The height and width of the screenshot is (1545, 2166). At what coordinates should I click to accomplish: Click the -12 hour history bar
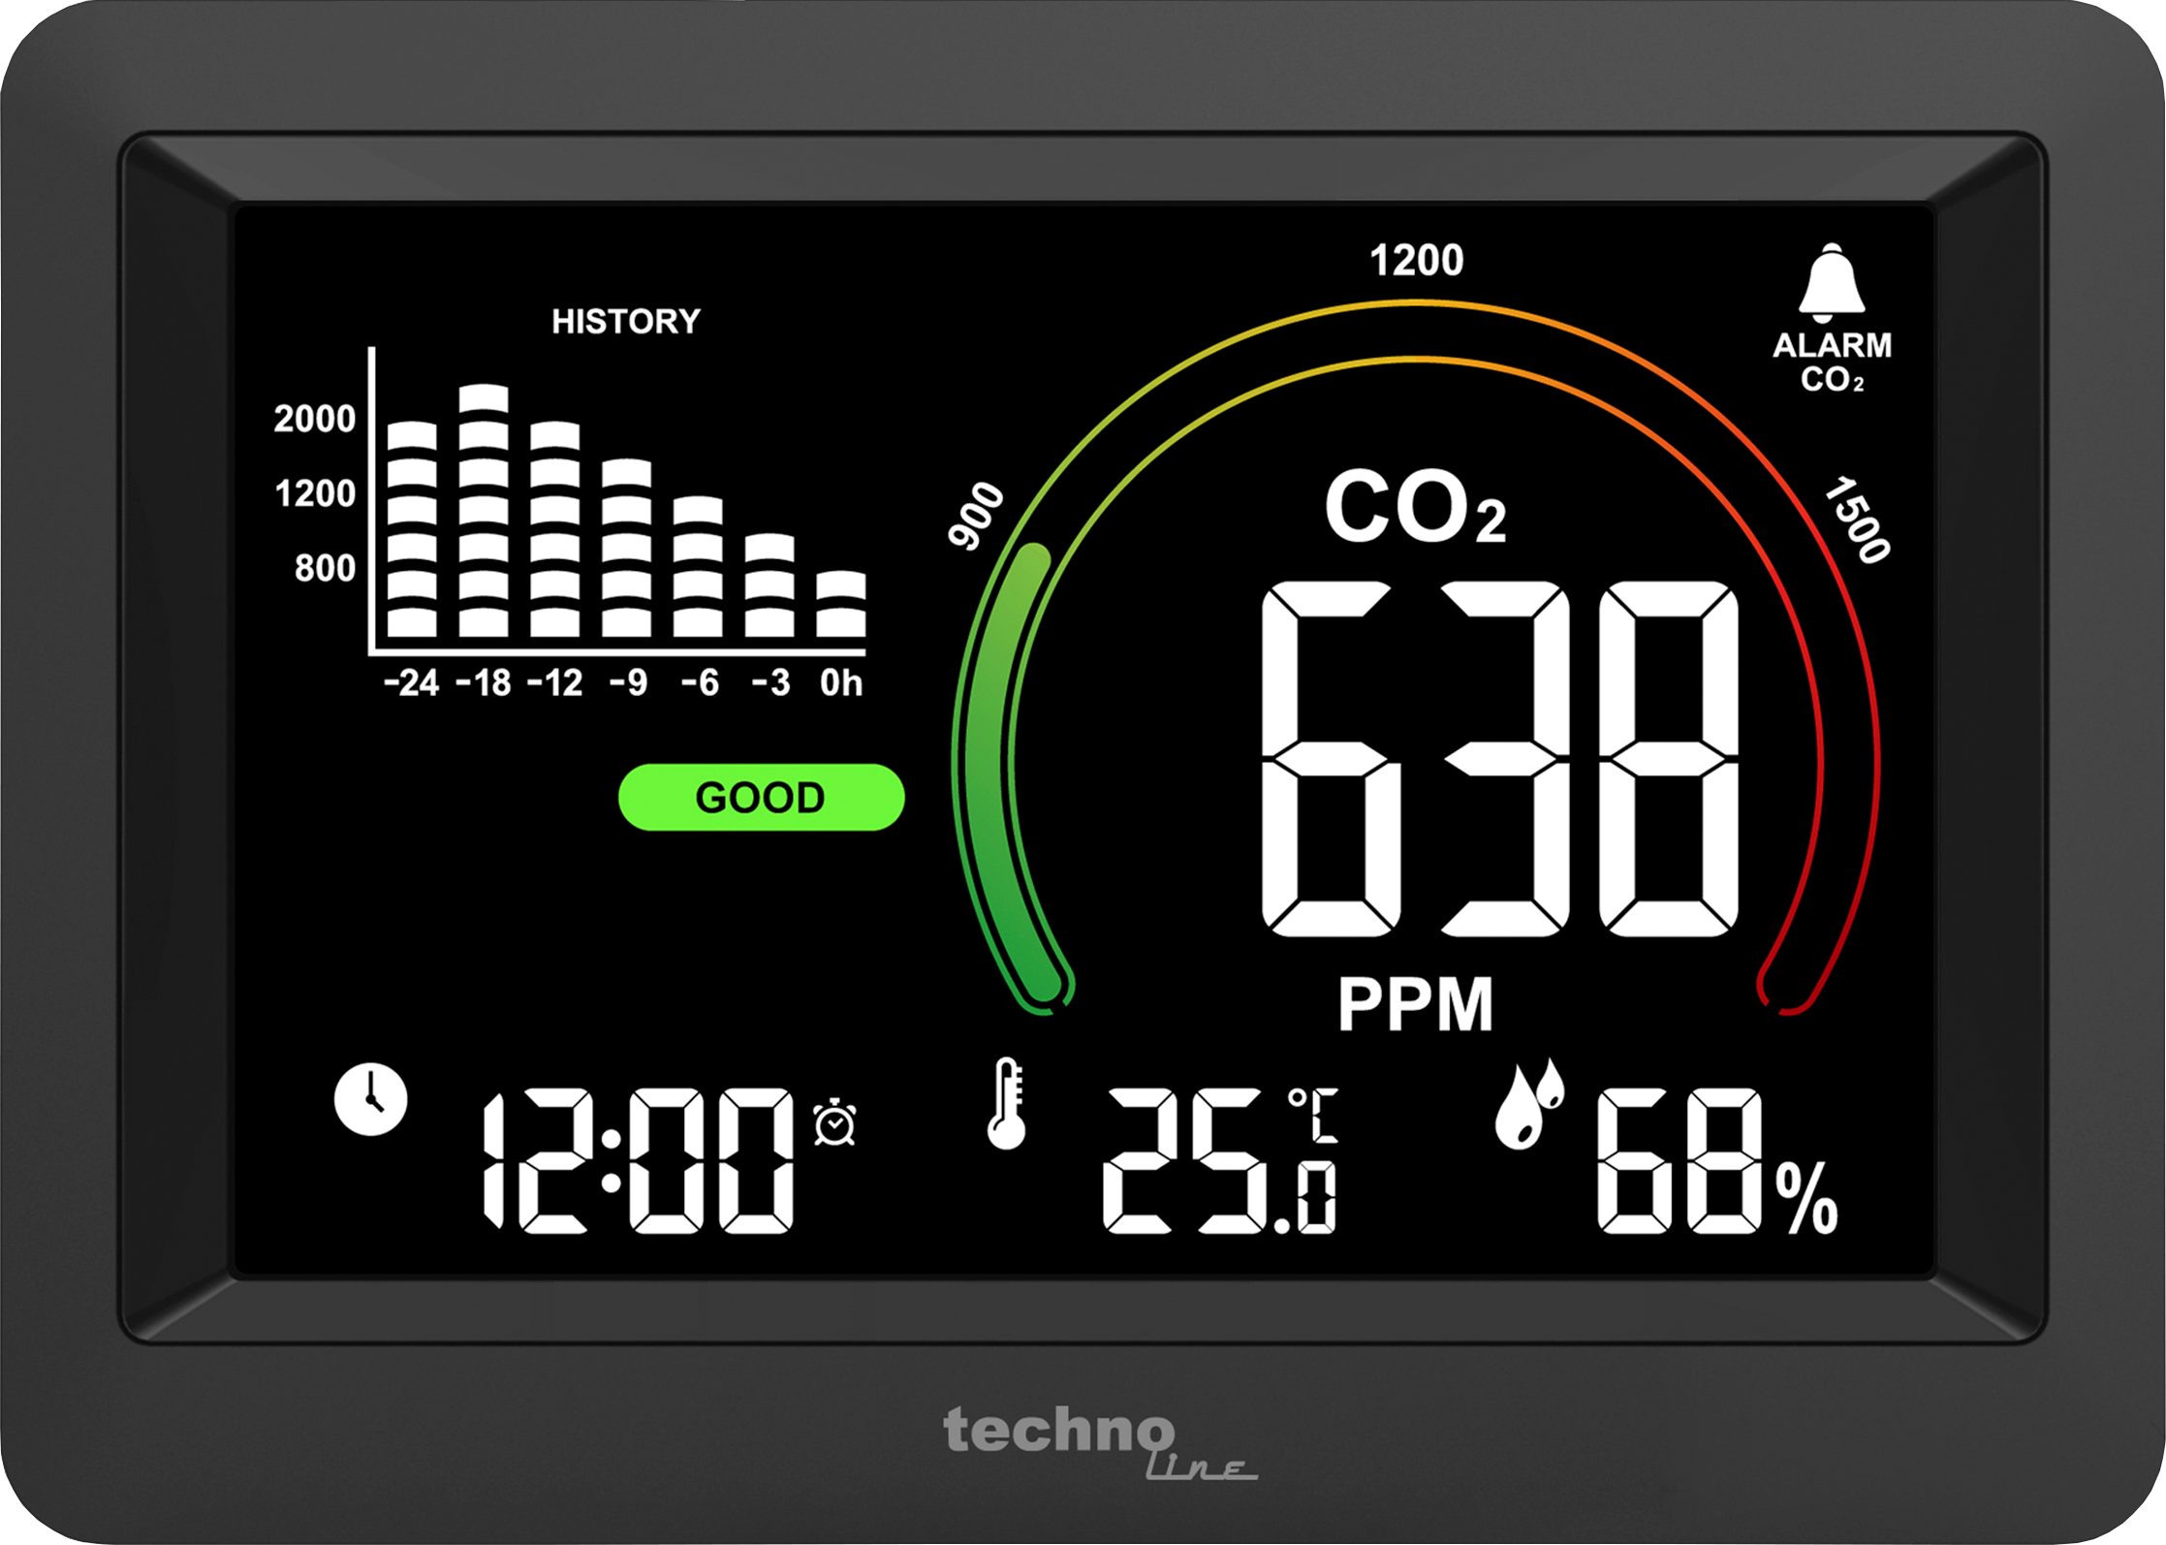(x=555, y=529)
